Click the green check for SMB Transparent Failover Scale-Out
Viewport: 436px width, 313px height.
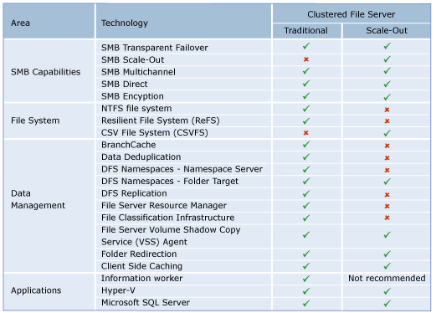point(387,46)
